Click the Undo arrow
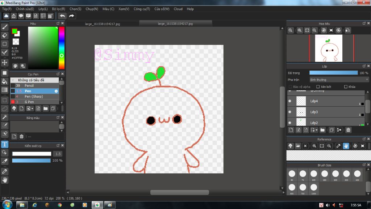 point(62,16)
